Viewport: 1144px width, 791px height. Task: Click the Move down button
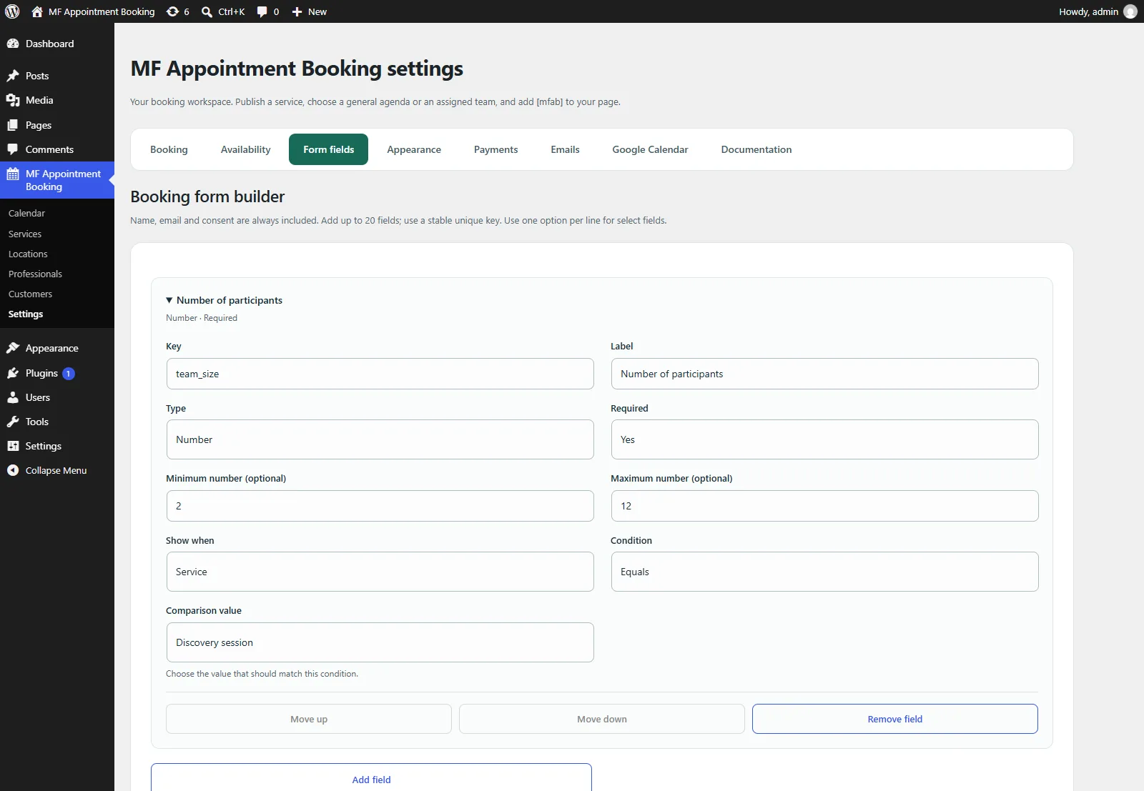[601, 719]
